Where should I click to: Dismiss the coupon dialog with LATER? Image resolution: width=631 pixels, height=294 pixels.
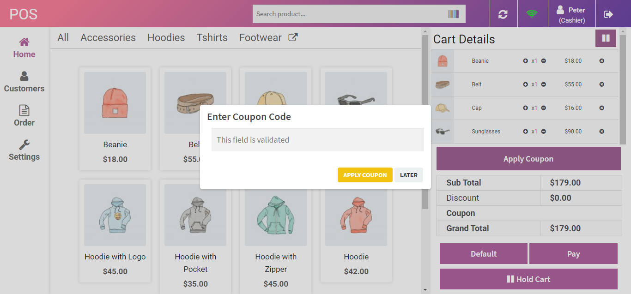[408, 175]
